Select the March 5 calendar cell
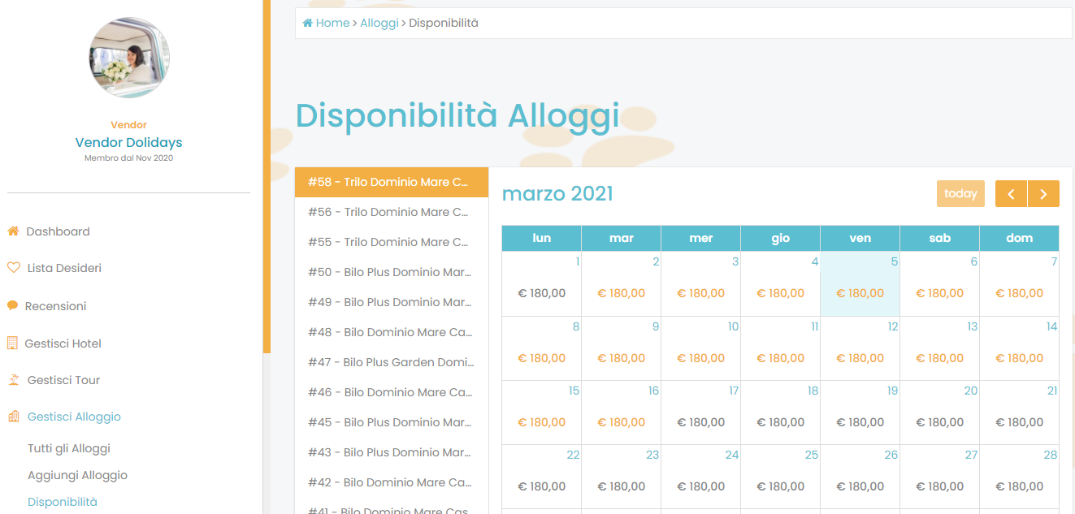Image resolution: width=1075 pixels, height=514 pixels. point(860,284)
